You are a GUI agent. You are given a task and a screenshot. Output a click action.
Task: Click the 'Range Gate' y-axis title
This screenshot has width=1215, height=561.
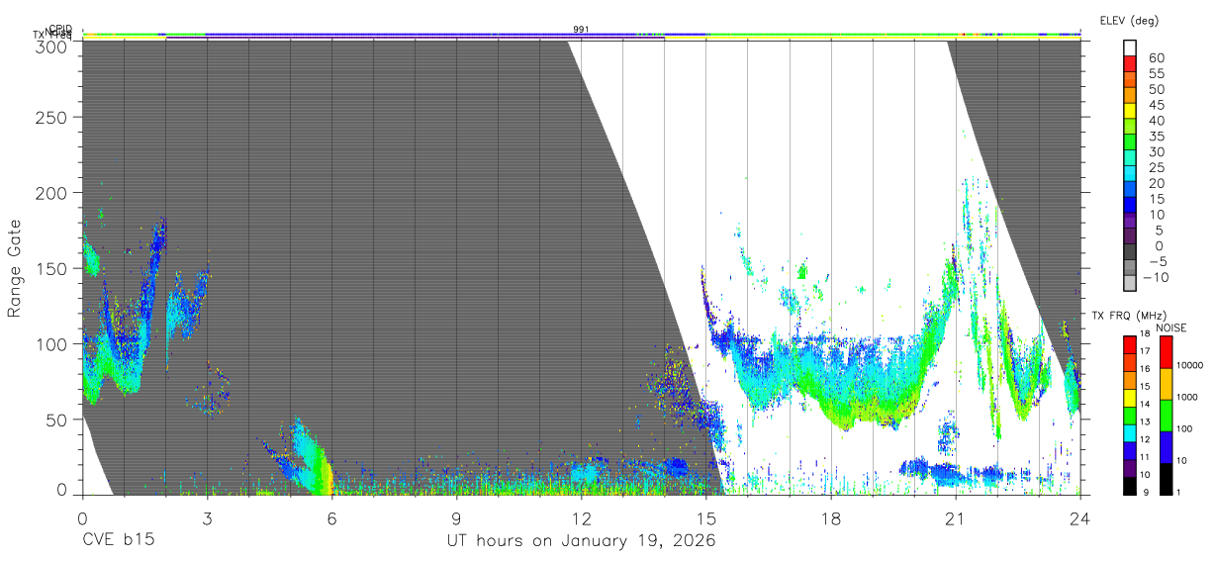point(15,269)
